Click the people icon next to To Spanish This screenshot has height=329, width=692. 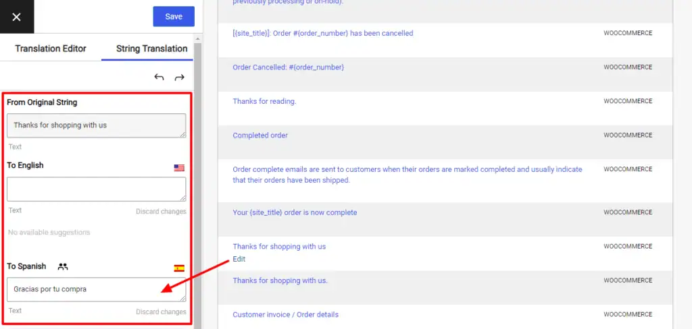[x=63, y=266]
